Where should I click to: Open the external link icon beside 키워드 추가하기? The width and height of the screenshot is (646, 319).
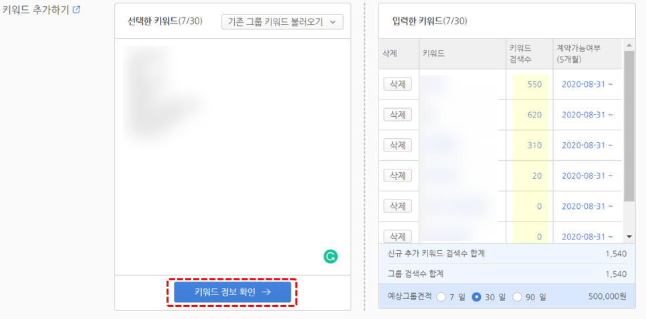76,9
